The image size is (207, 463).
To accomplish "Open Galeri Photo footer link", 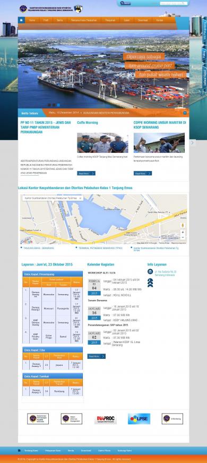I will tap(104, 451).
